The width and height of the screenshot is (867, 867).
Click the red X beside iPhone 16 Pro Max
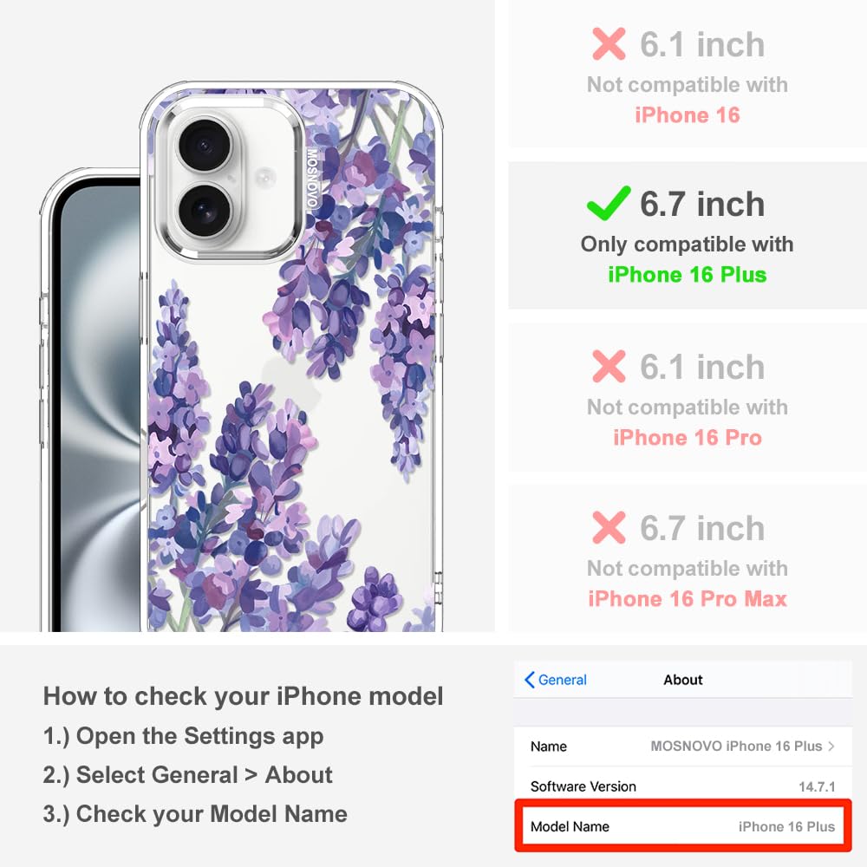click(609, 527)
